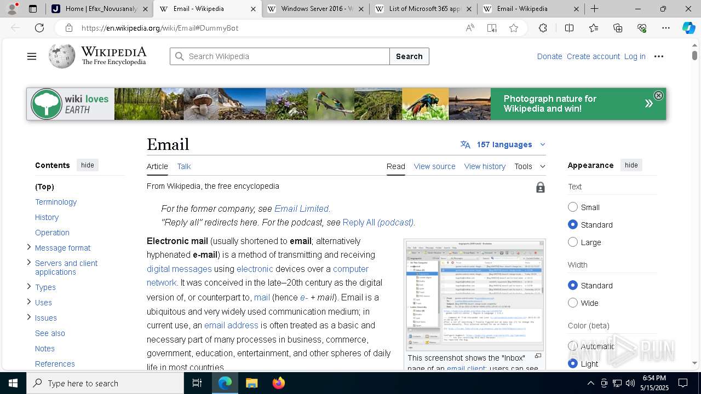Image resolution: width=701 pixels, height=394 pixels.
Task: Hide the Appearance panel
Action: [631, 165]
